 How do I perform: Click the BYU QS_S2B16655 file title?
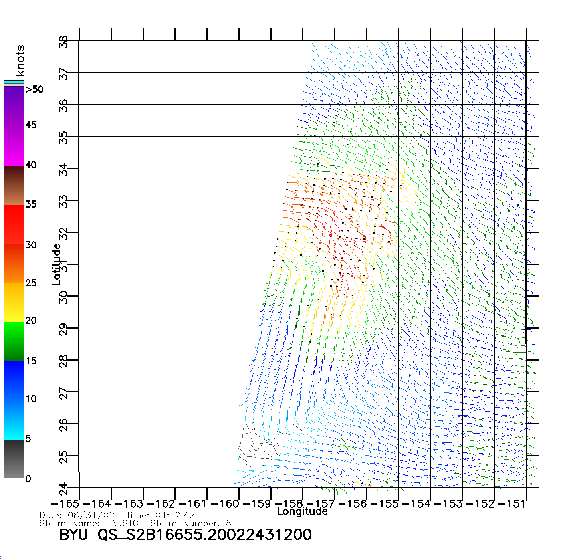tap(185, 535)
